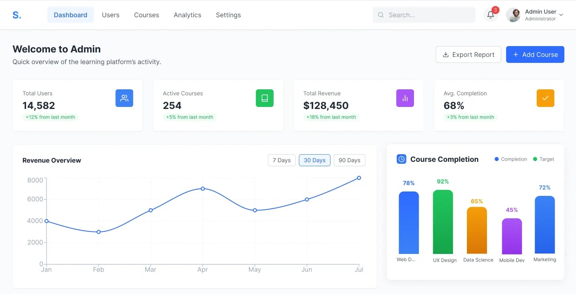Click the 14,582 total users value
The height and width of the screenshot is (294, 576).
pos(39,105)
